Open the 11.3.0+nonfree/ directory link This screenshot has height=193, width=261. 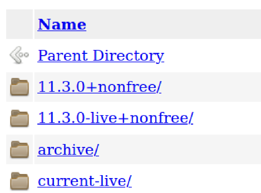click(x=99, y=87)
